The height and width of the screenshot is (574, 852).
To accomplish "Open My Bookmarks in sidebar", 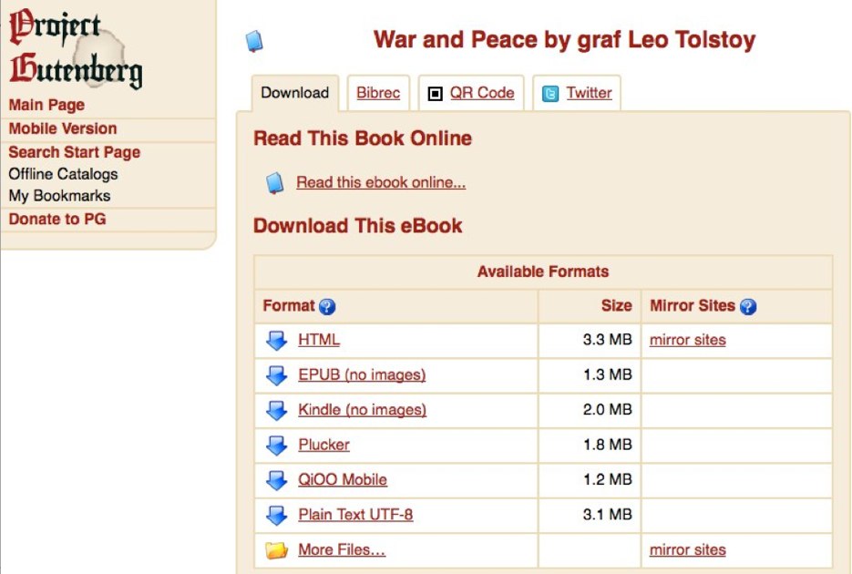I will pyautogui.click(x=60, y=196).
